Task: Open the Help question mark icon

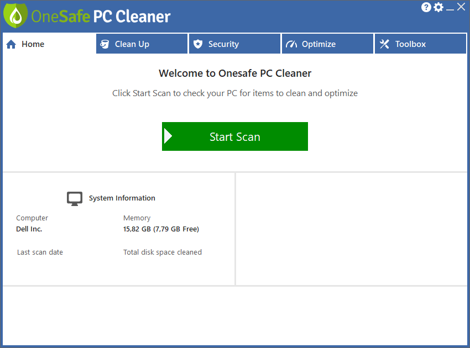Action: 426,7
